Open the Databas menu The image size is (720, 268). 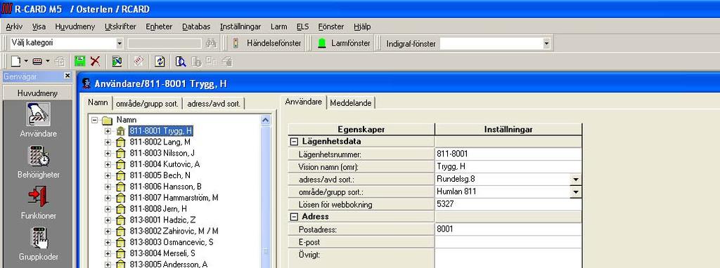tap(196, 27)
